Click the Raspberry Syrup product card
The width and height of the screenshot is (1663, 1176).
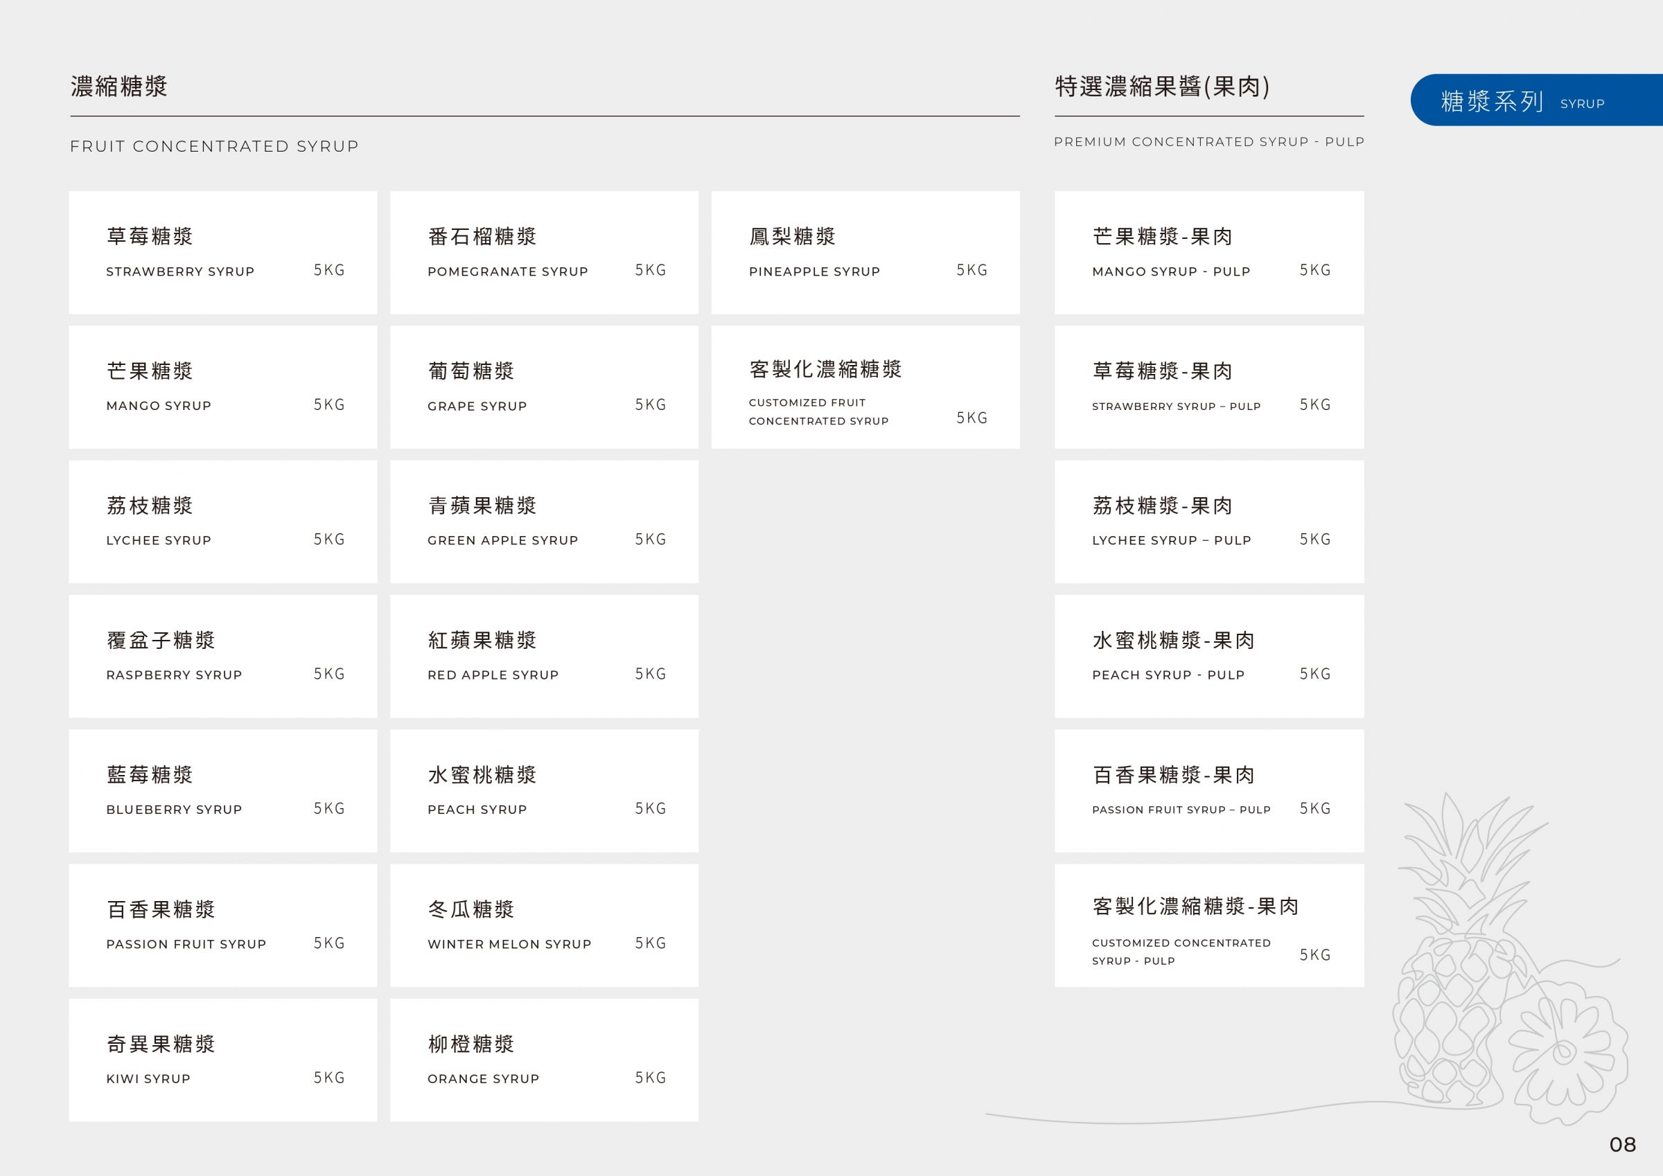[x=222, y=657]
